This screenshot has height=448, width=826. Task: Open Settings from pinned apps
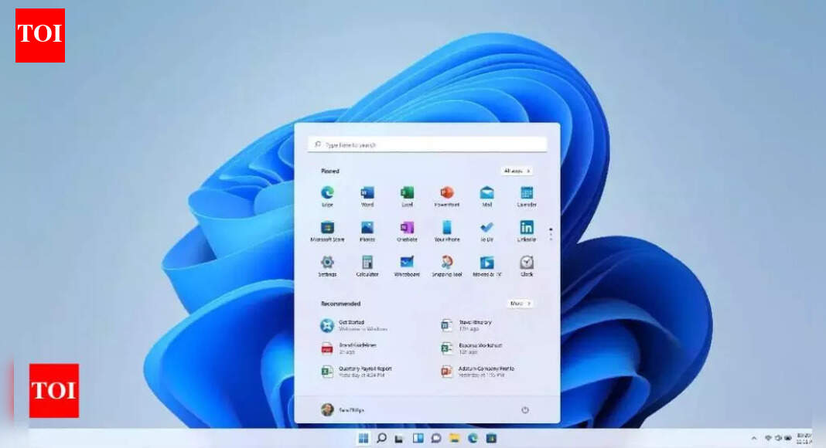327,266
